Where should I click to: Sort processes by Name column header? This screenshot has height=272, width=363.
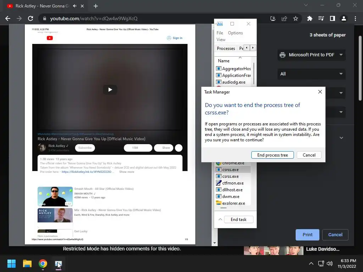tap(224, 61)
